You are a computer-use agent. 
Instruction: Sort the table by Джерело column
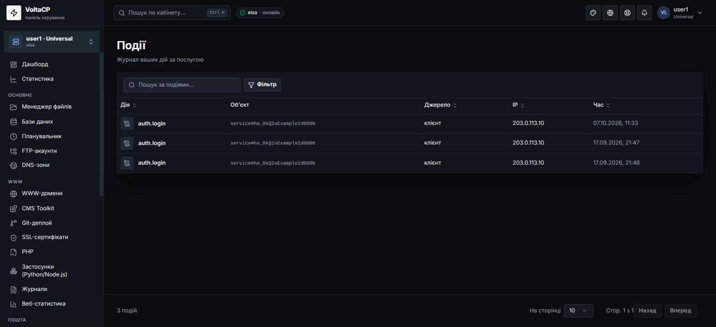click(x=440, y=105)
